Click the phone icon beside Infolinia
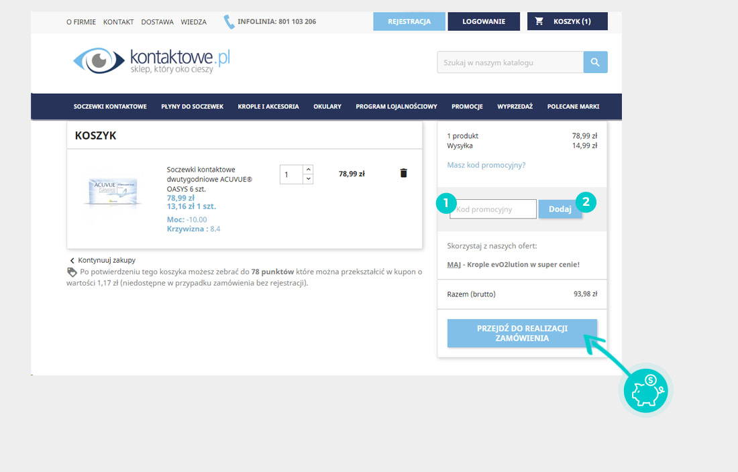This screenshot has width=738, height=472. [229, 21]
